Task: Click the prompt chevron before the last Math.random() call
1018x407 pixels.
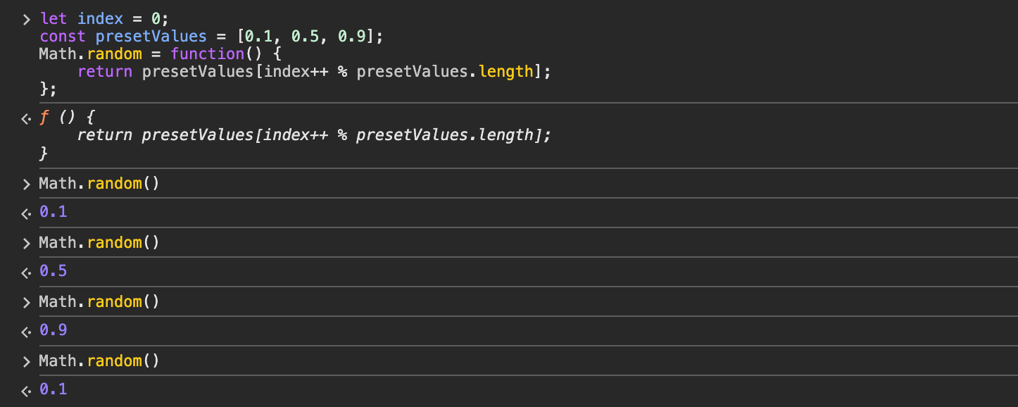Action: pos(27,362)
